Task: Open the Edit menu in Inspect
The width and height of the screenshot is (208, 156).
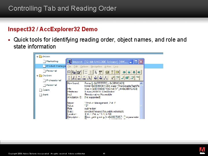Action: pos(76,67)
